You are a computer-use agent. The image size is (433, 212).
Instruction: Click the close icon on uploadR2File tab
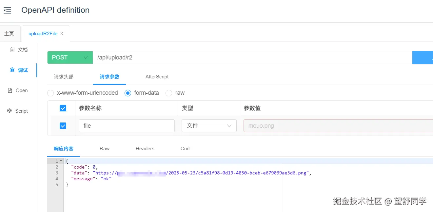(62, 33)
